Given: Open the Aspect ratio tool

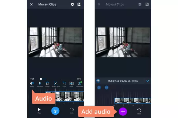Looking at the screenshot, I should [x=56, y=84].
